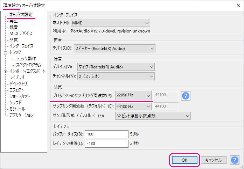Expand the トラック tree node
This screenshot has height=169, width=244.
[x=6, y=52]
